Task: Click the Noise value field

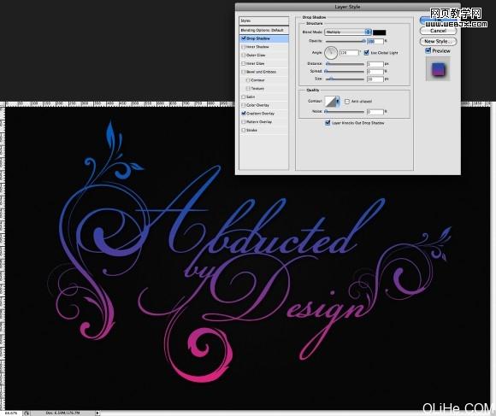Action: 375,112
